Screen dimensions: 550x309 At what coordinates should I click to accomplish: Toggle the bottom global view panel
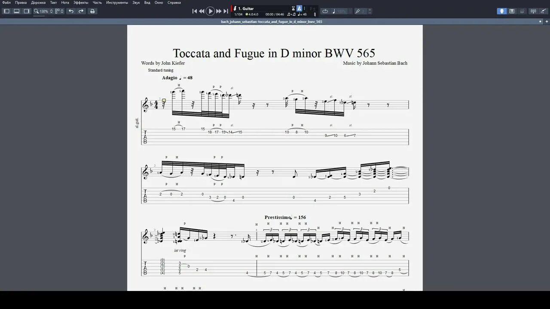(x=16, y=11)
